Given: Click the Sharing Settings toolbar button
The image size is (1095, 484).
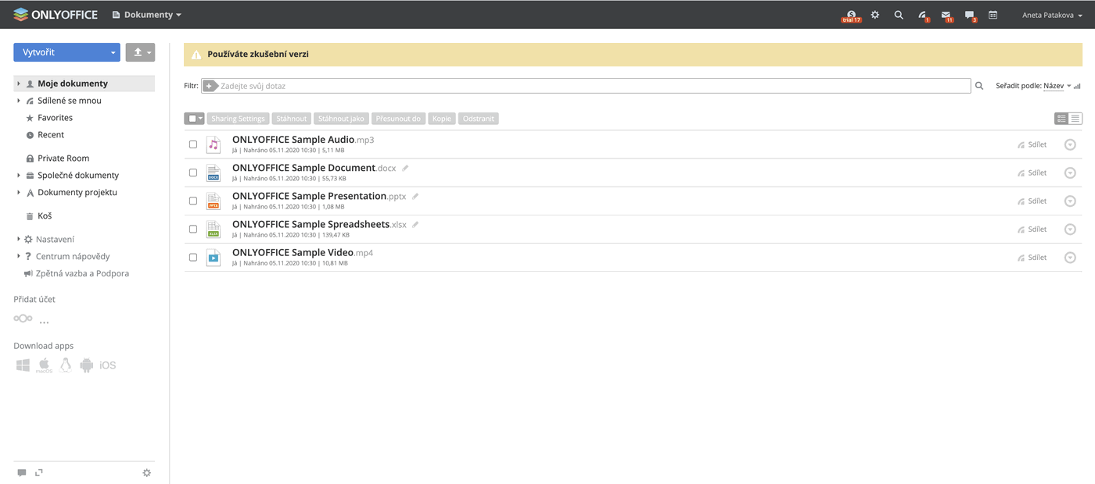Looking at the screenshot, I should 238,119.
